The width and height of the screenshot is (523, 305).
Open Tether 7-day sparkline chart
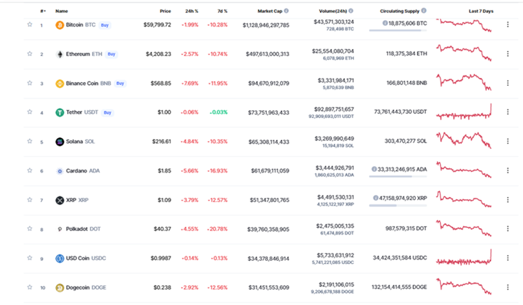[464, 112]
